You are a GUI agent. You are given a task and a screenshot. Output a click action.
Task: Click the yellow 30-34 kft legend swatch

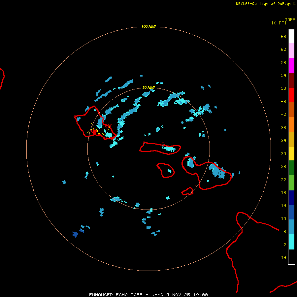click(x=291, y=154)
